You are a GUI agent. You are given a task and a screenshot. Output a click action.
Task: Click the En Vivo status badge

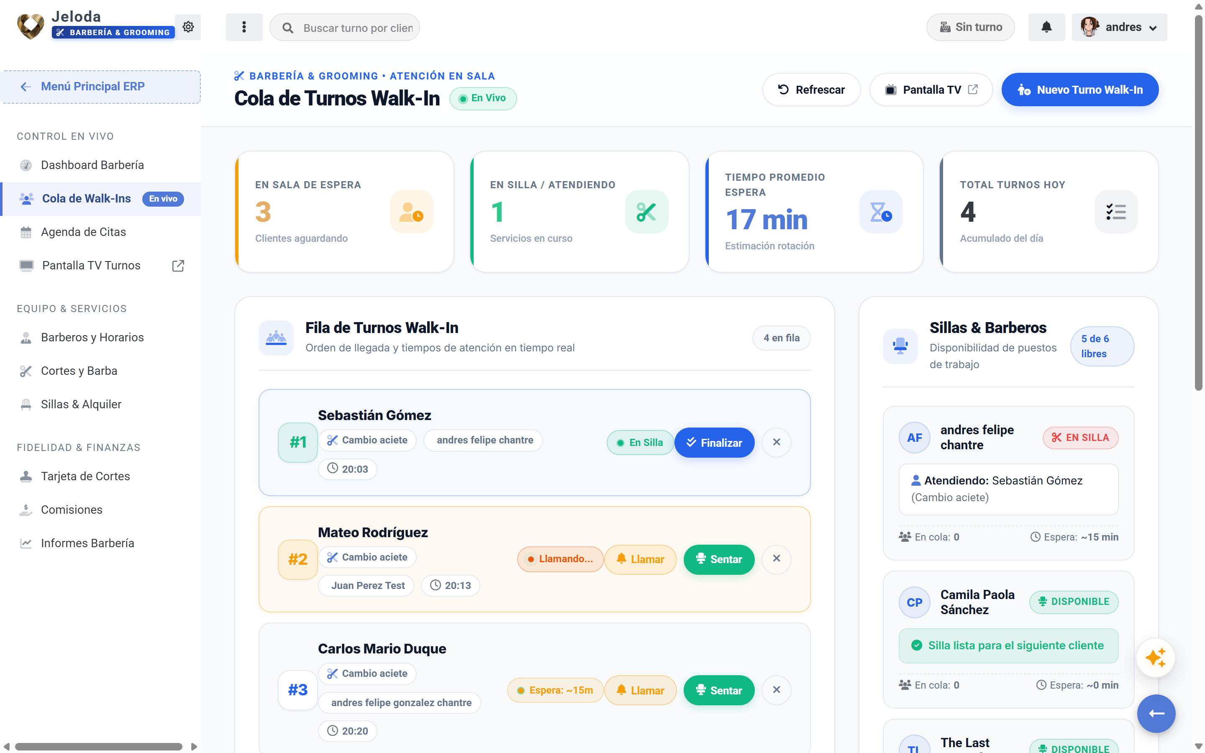coord(482,98)
